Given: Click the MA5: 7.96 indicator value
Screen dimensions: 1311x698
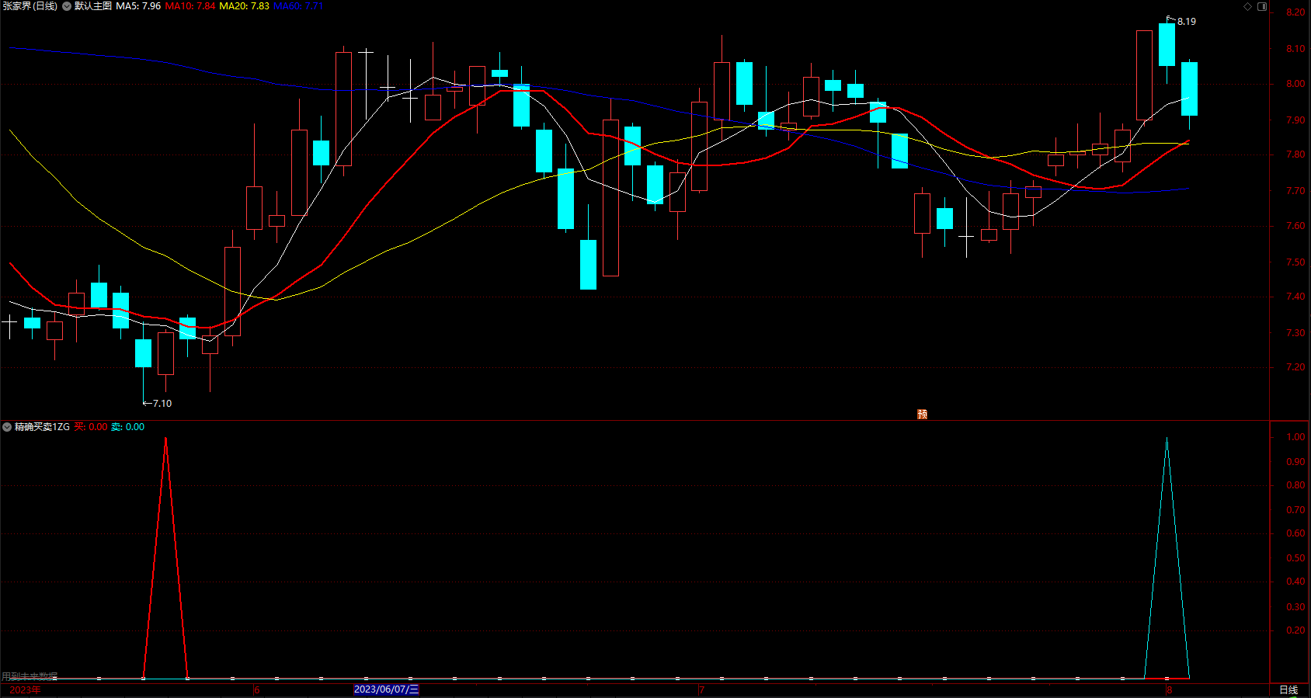Looking at the screenshot, I should 138,6.
